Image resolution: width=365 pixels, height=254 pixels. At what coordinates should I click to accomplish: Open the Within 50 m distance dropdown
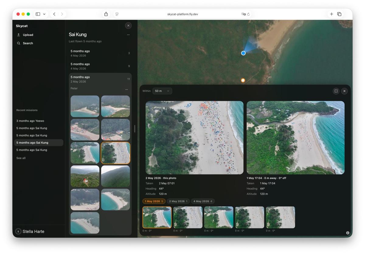(x=162, y=91)
